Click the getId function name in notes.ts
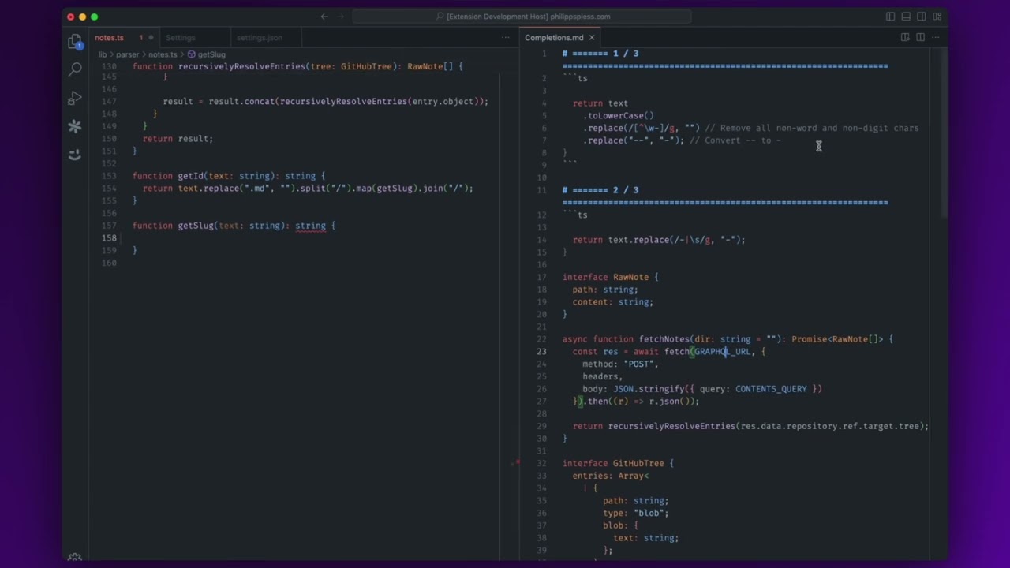The height and width of the screenshot is (568, 1010). tap(191, 176)
